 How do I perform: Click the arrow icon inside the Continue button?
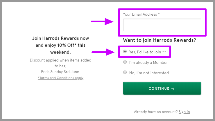(173, 89)
